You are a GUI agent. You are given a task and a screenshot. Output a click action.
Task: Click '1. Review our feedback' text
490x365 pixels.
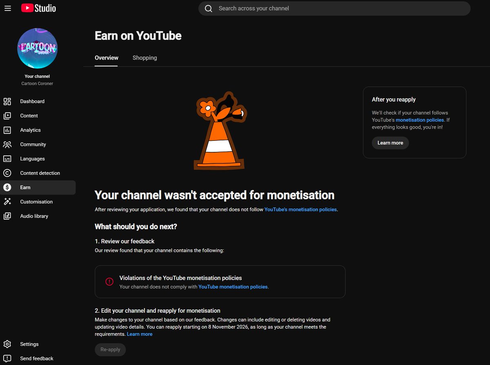pyautogui.click(x=125, y=241)
